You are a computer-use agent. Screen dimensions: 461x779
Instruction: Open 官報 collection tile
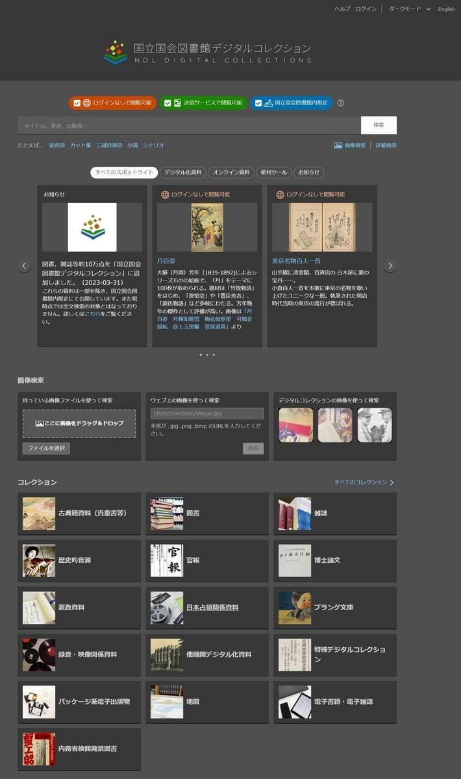click(206, 561)
